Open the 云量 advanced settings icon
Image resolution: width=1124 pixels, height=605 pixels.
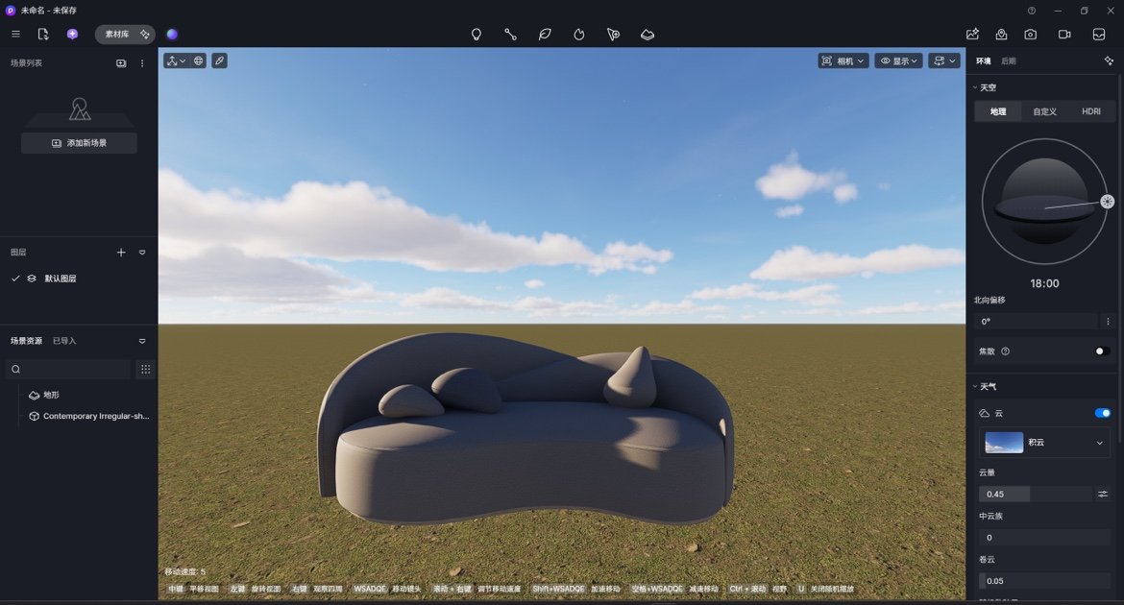coord(1103,494)
